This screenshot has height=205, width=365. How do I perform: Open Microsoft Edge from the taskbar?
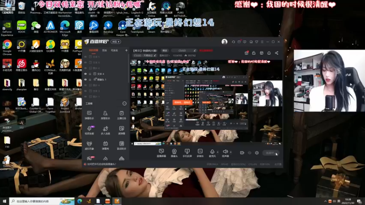(x=79, y=201)
